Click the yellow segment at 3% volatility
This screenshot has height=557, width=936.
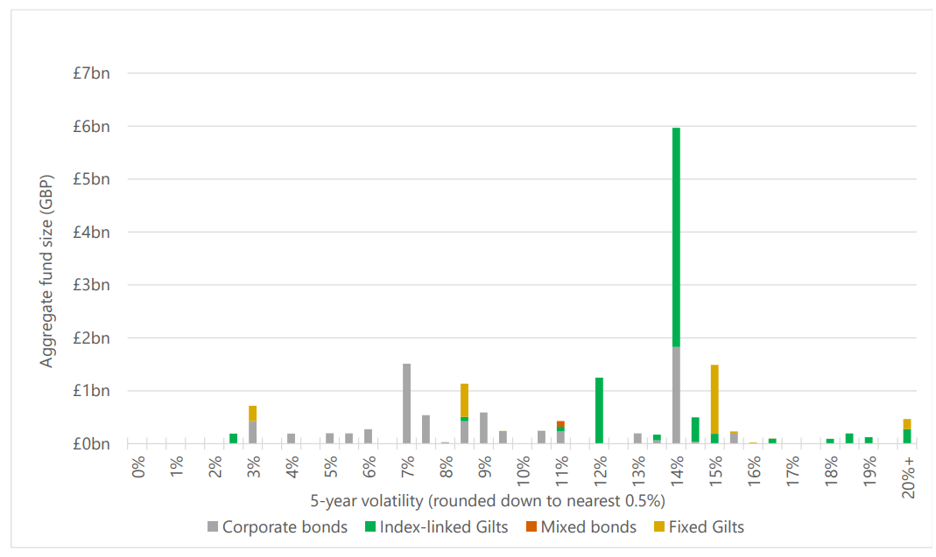[252, 414]
